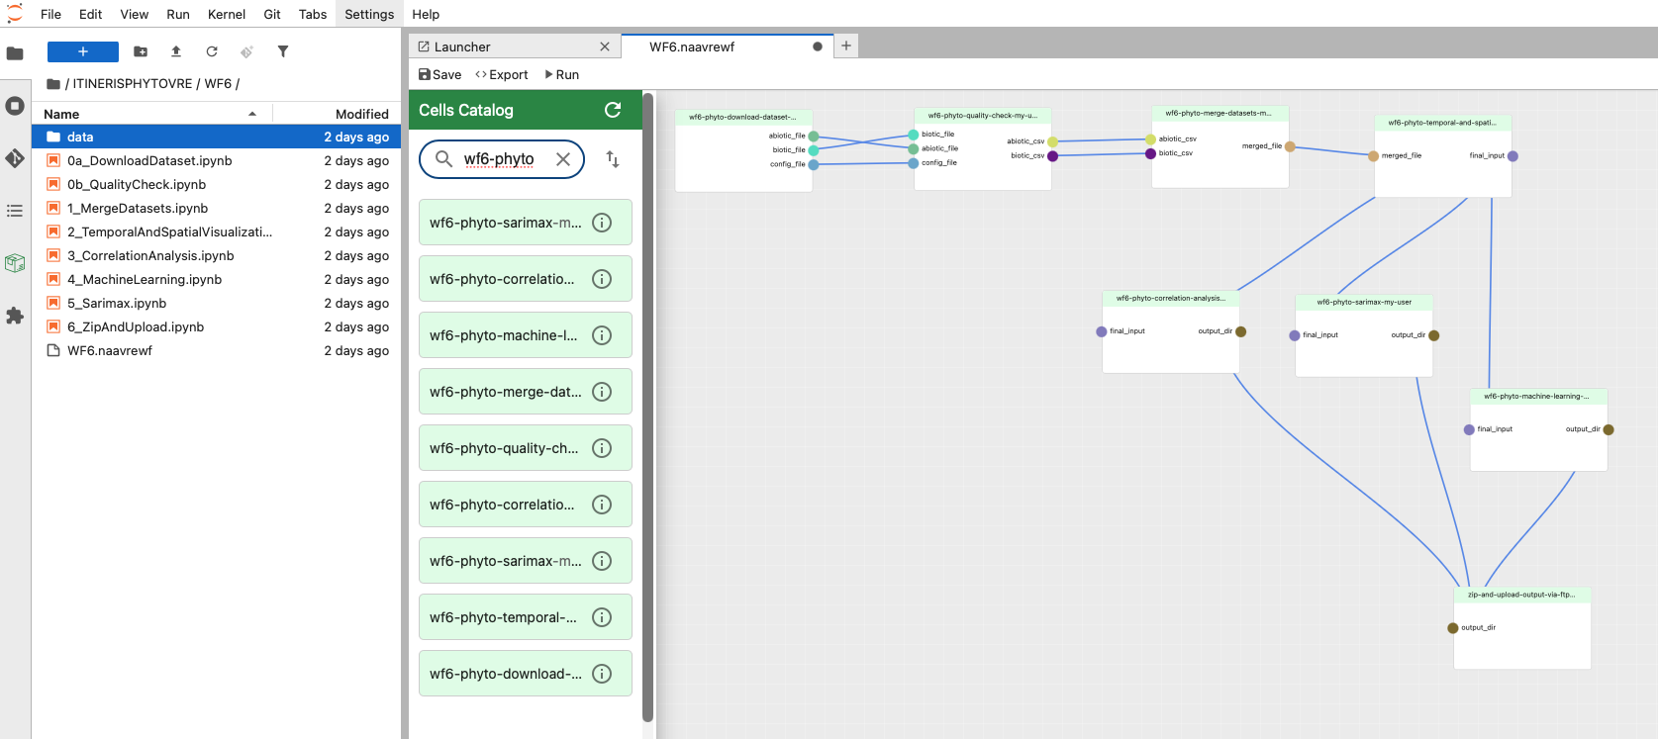Toggle sort order of the cells catalog

pyautogui.click(x=613, y=159)
